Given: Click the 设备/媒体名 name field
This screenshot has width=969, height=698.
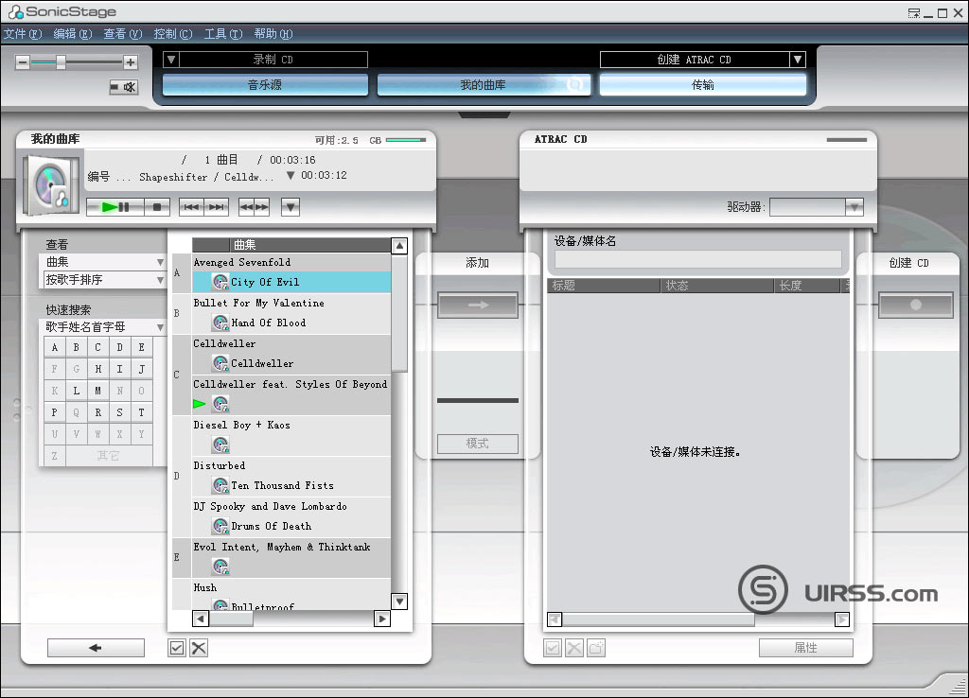Looking at the screenshot, I should coord(697,259).
